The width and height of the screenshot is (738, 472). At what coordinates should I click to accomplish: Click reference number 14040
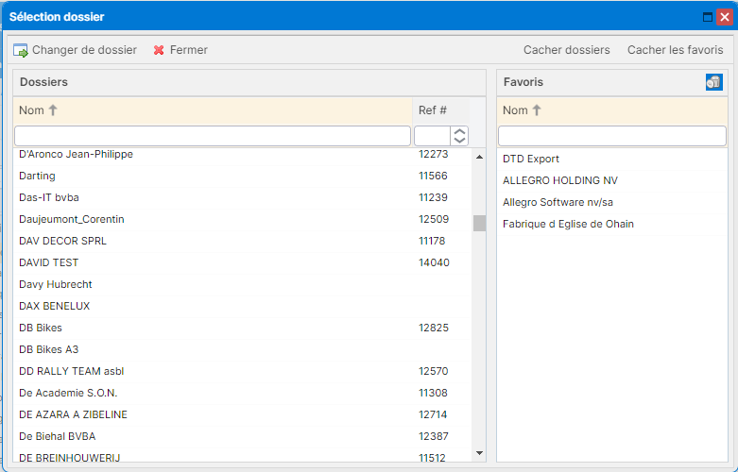434,262
